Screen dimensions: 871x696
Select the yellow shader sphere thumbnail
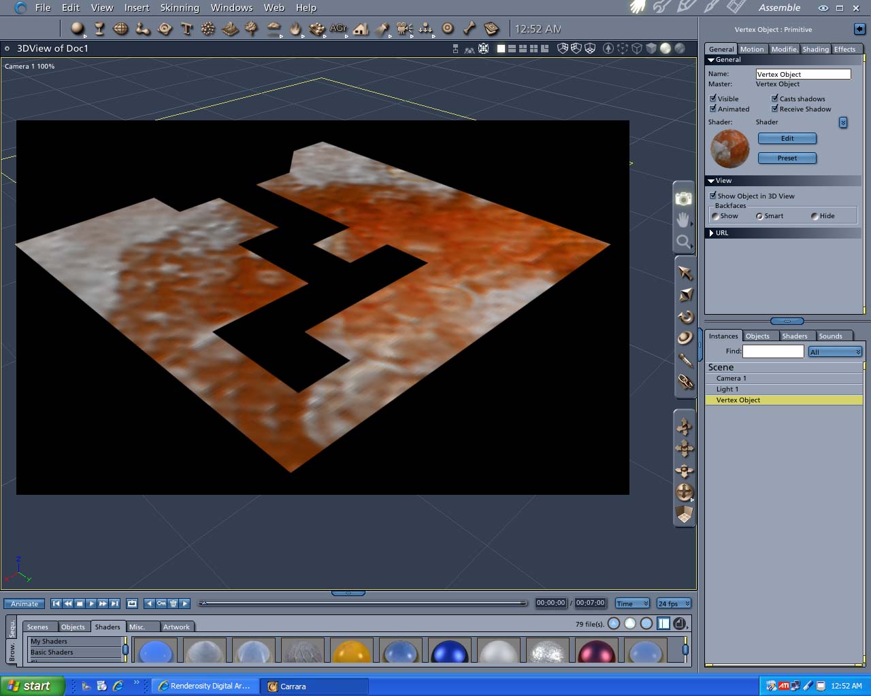352,651
